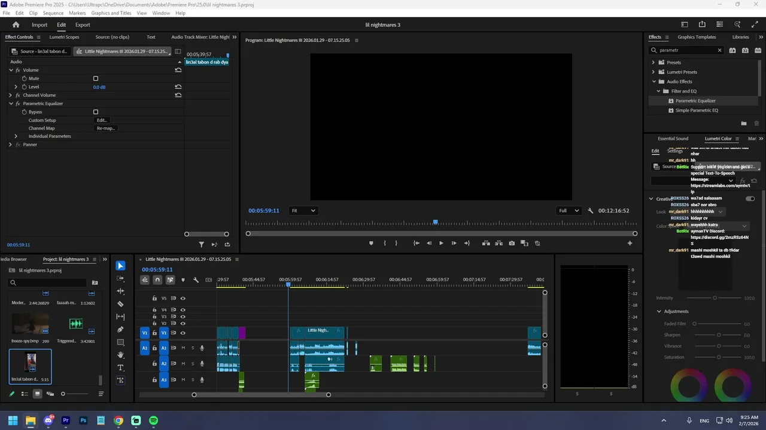Switch Project panel to List View
Viewport: 766px width, 430px height.
click(25, 394)
